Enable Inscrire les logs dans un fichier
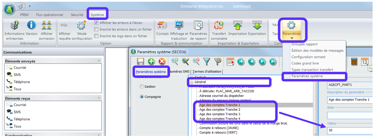This screenshot has height=139, width=375. click(96, 36)
